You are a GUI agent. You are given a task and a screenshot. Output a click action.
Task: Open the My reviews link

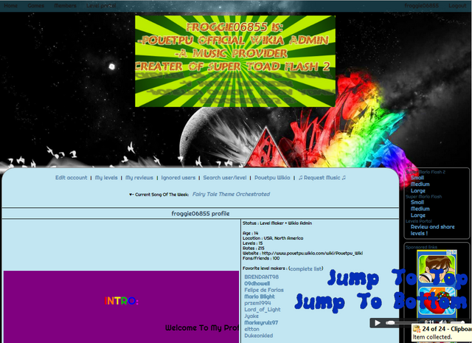pyautogui.click(x=139, y=178)
